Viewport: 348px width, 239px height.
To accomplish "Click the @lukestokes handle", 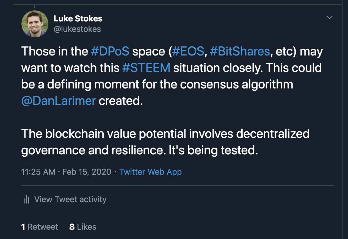I will [77, 29].
